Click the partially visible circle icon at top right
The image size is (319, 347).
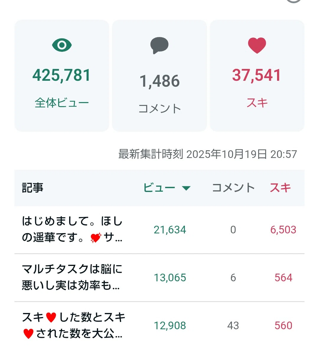294,1
